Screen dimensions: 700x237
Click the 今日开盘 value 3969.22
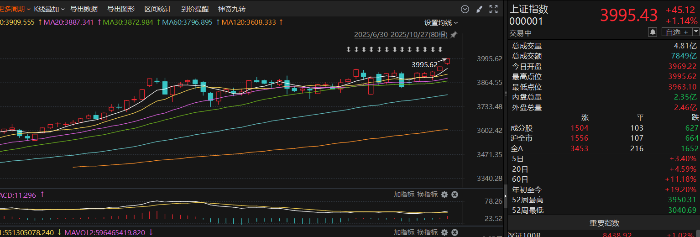683,67
